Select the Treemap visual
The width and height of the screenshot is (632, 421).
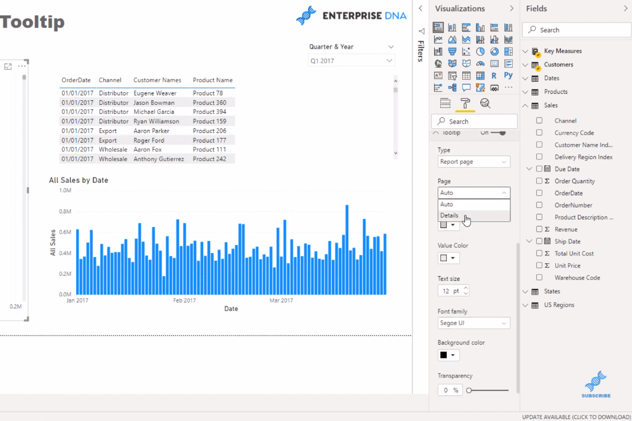pyautogui.click(x=509, y=52)
